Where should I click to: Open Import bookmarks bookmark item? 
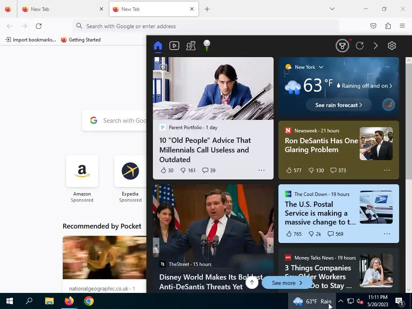(x=31, y=40)
